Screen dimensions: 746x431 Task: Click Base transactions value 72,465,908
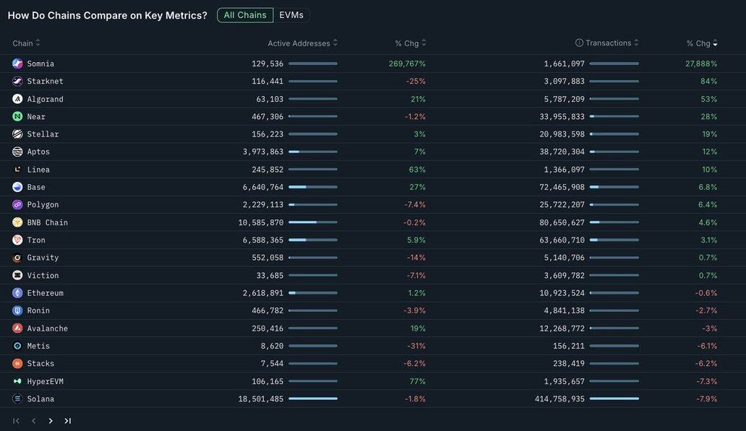562,187
